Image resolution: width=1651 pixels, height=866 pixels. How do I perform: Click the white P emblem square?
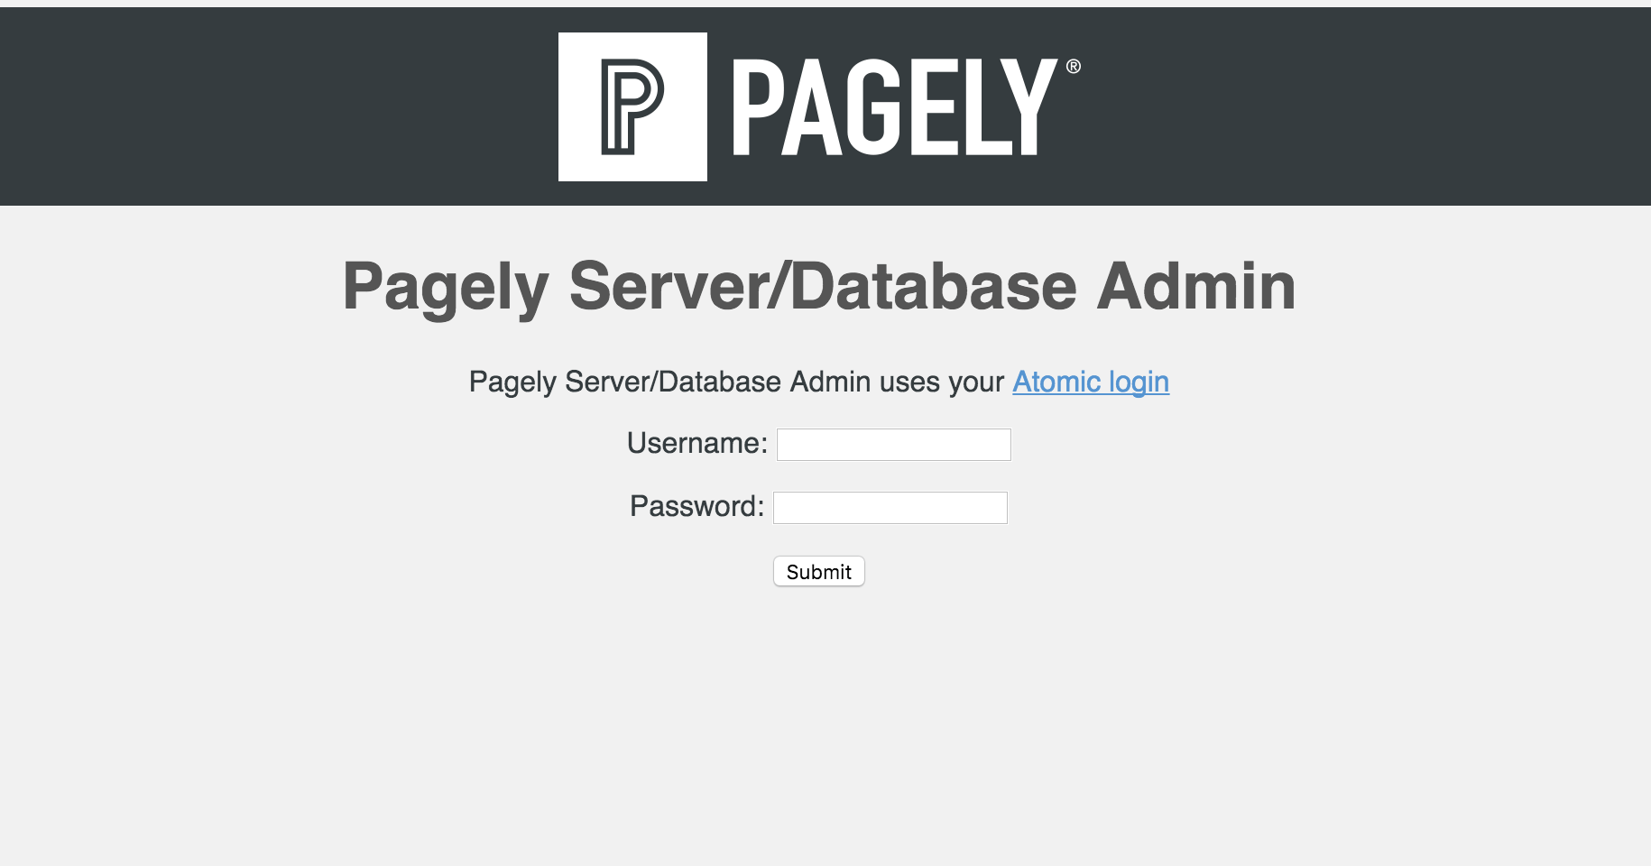(x=632, y=106)
